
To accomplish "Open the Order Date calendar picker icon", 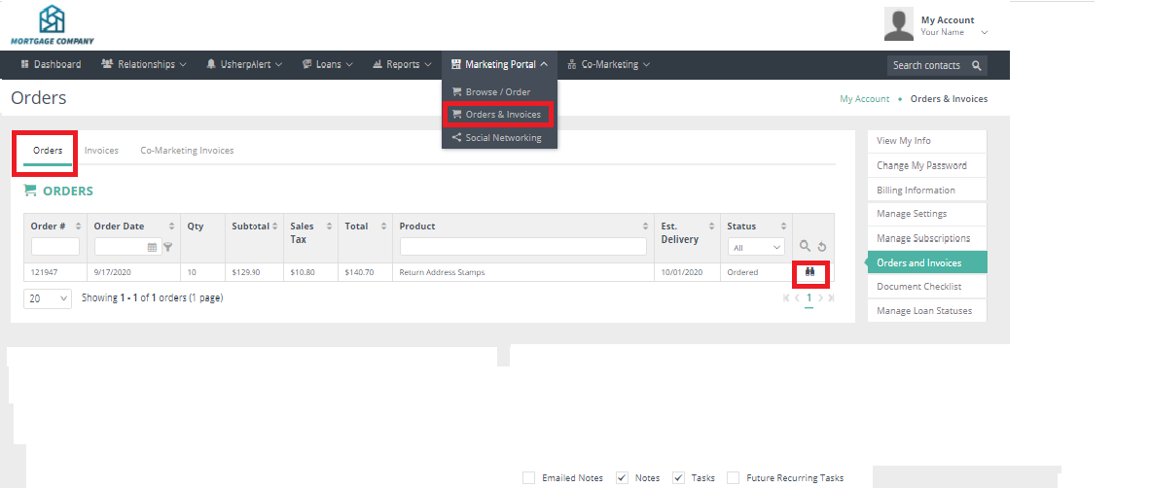I will 152,247.
